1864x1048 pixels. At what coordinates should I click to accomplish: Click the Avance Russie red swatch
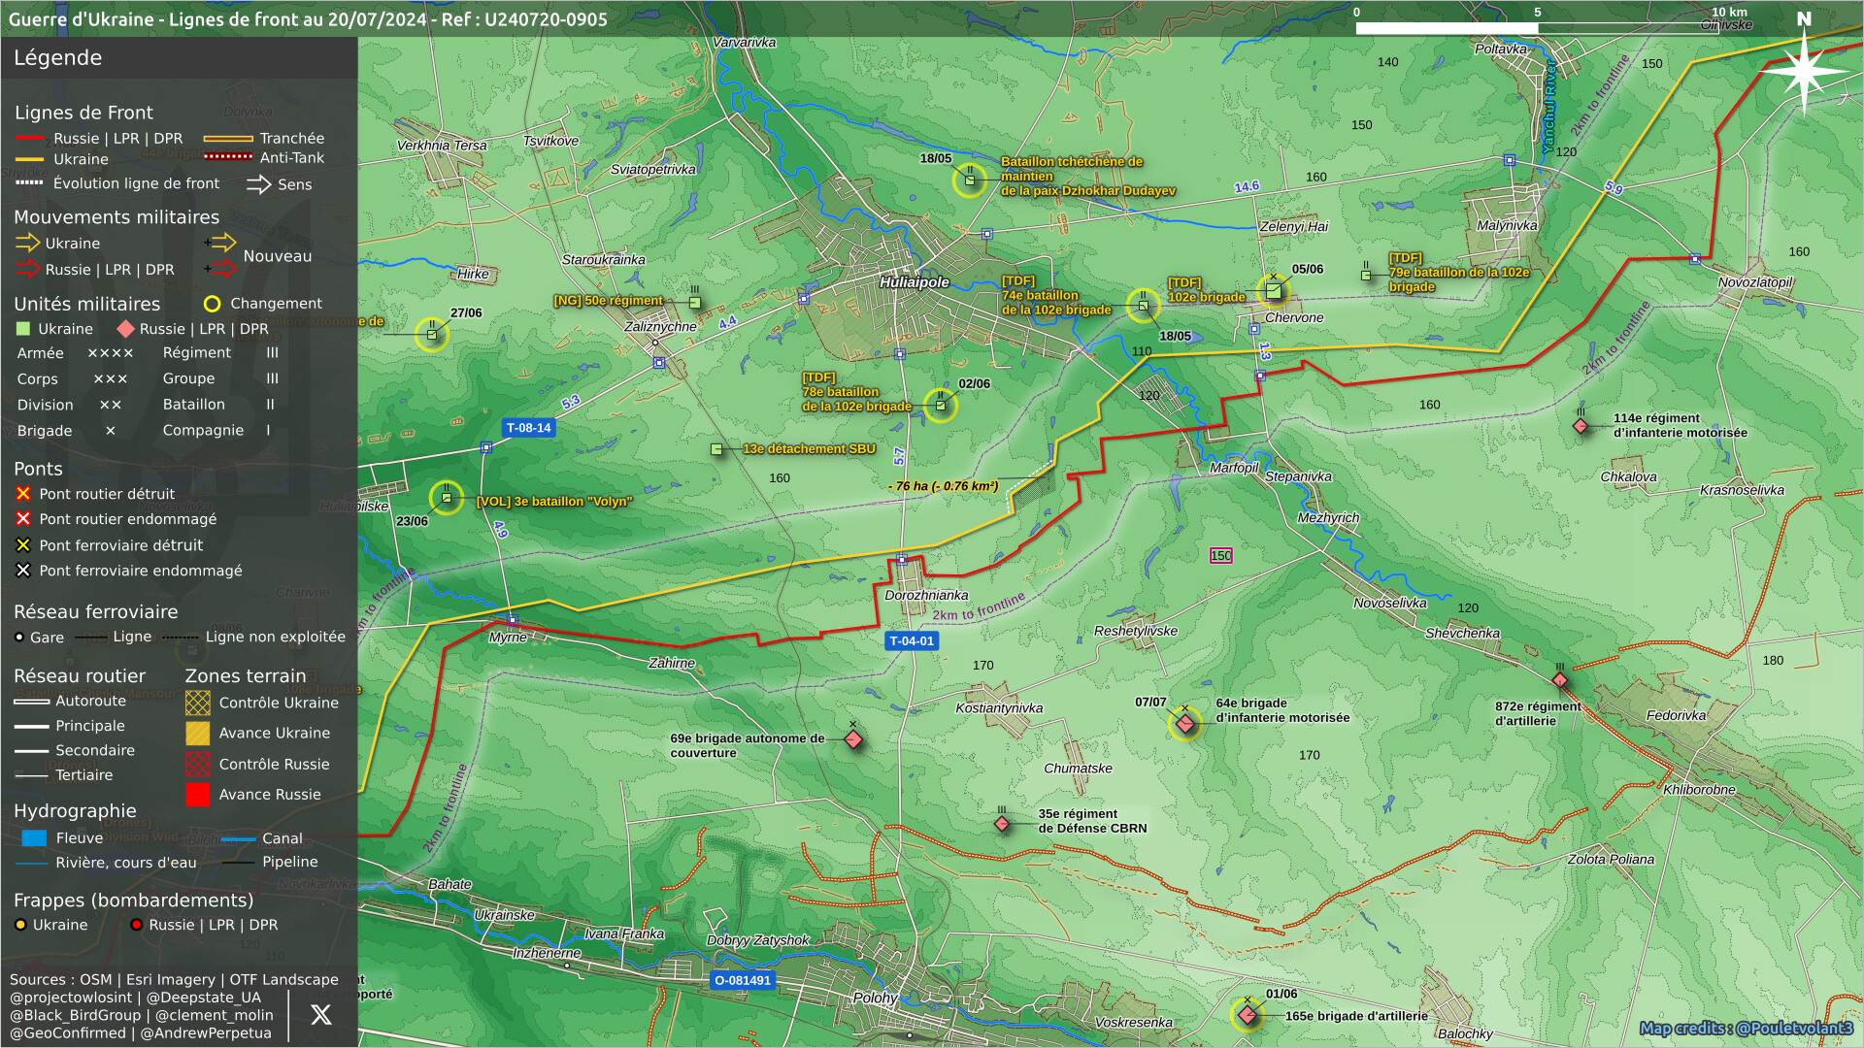[x=198, y=795]
